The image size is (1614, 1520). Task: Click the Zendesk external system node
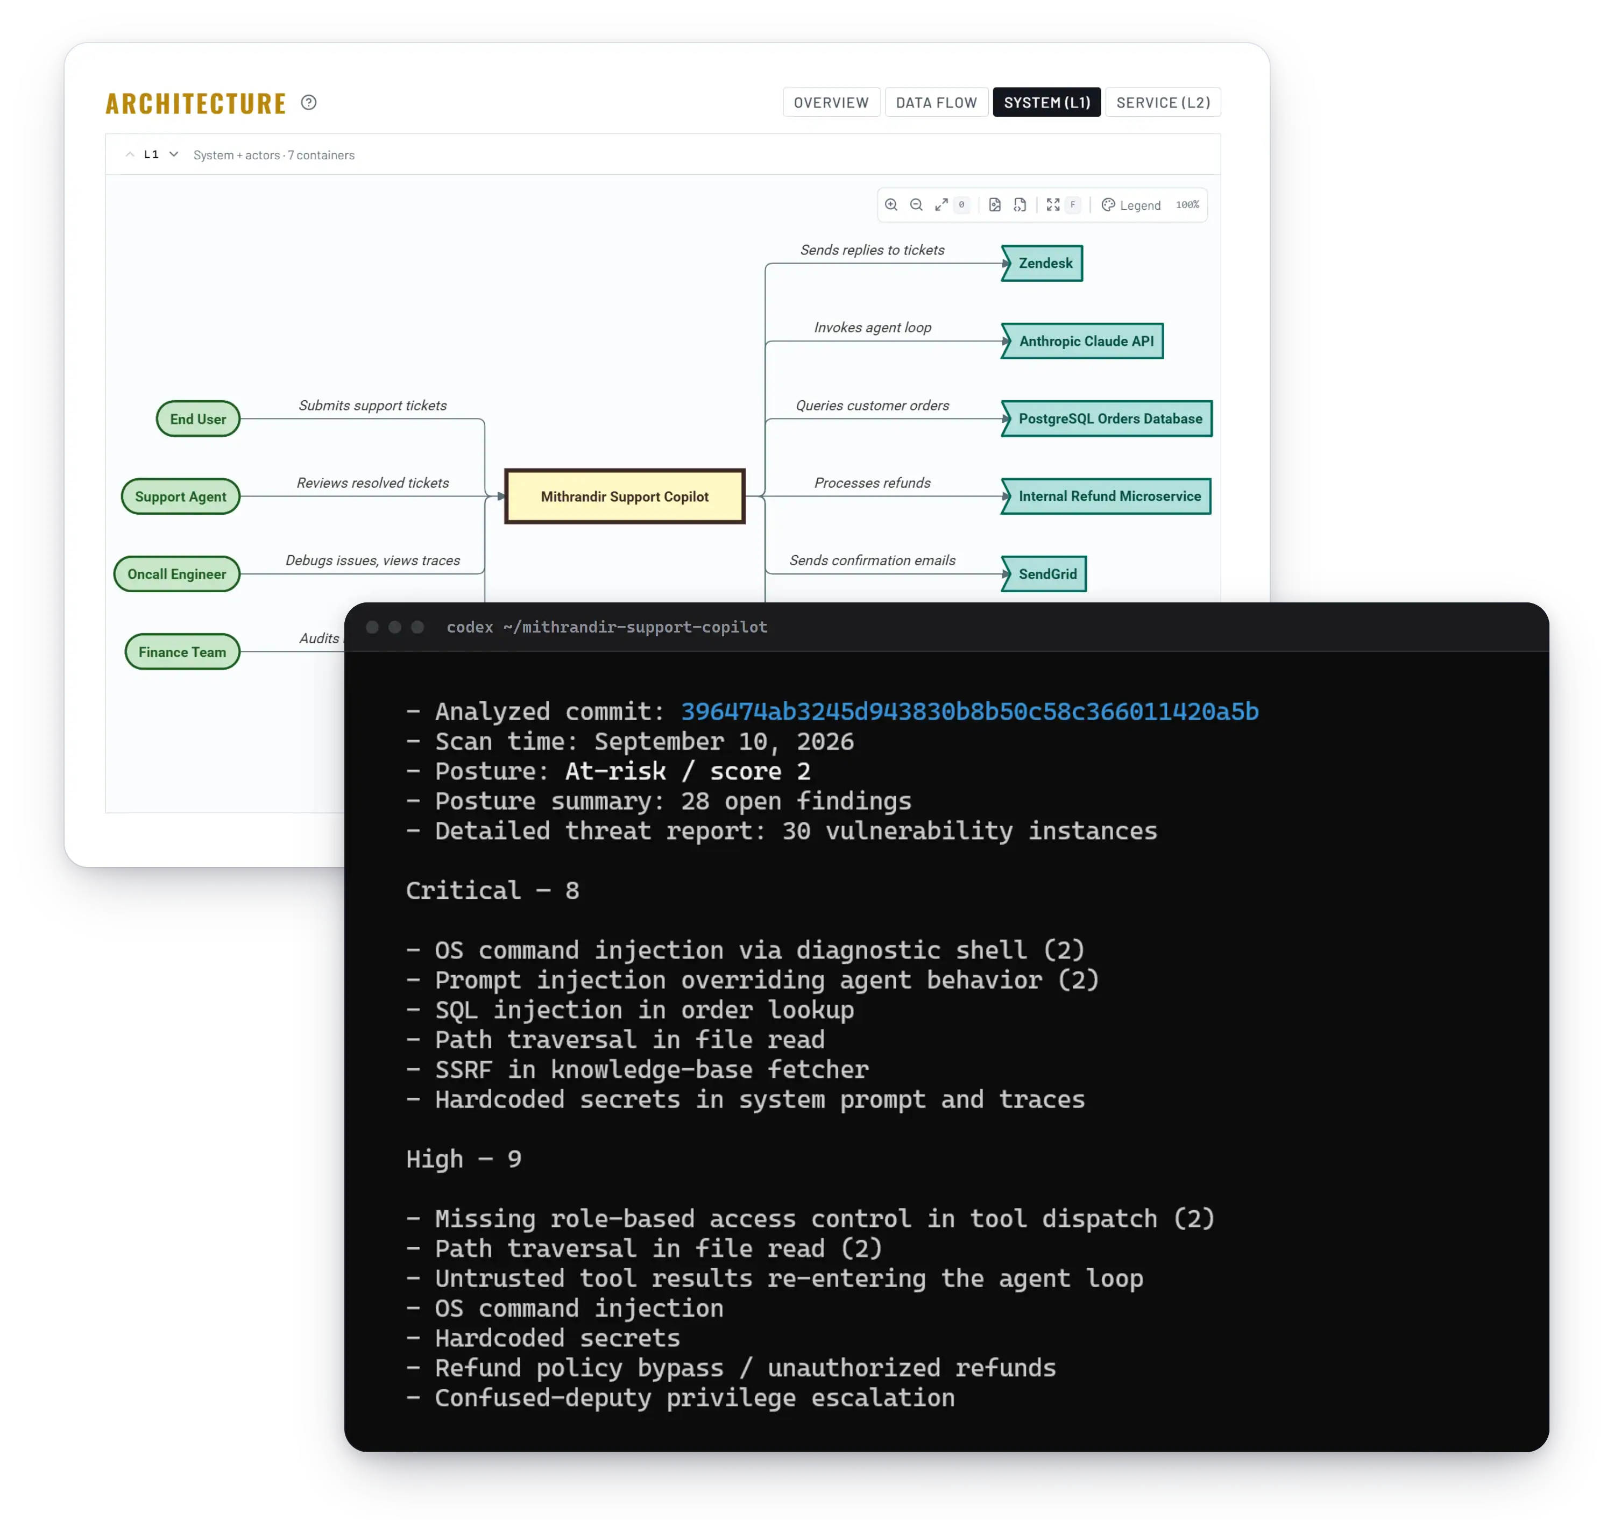[x=1043, y=263]
